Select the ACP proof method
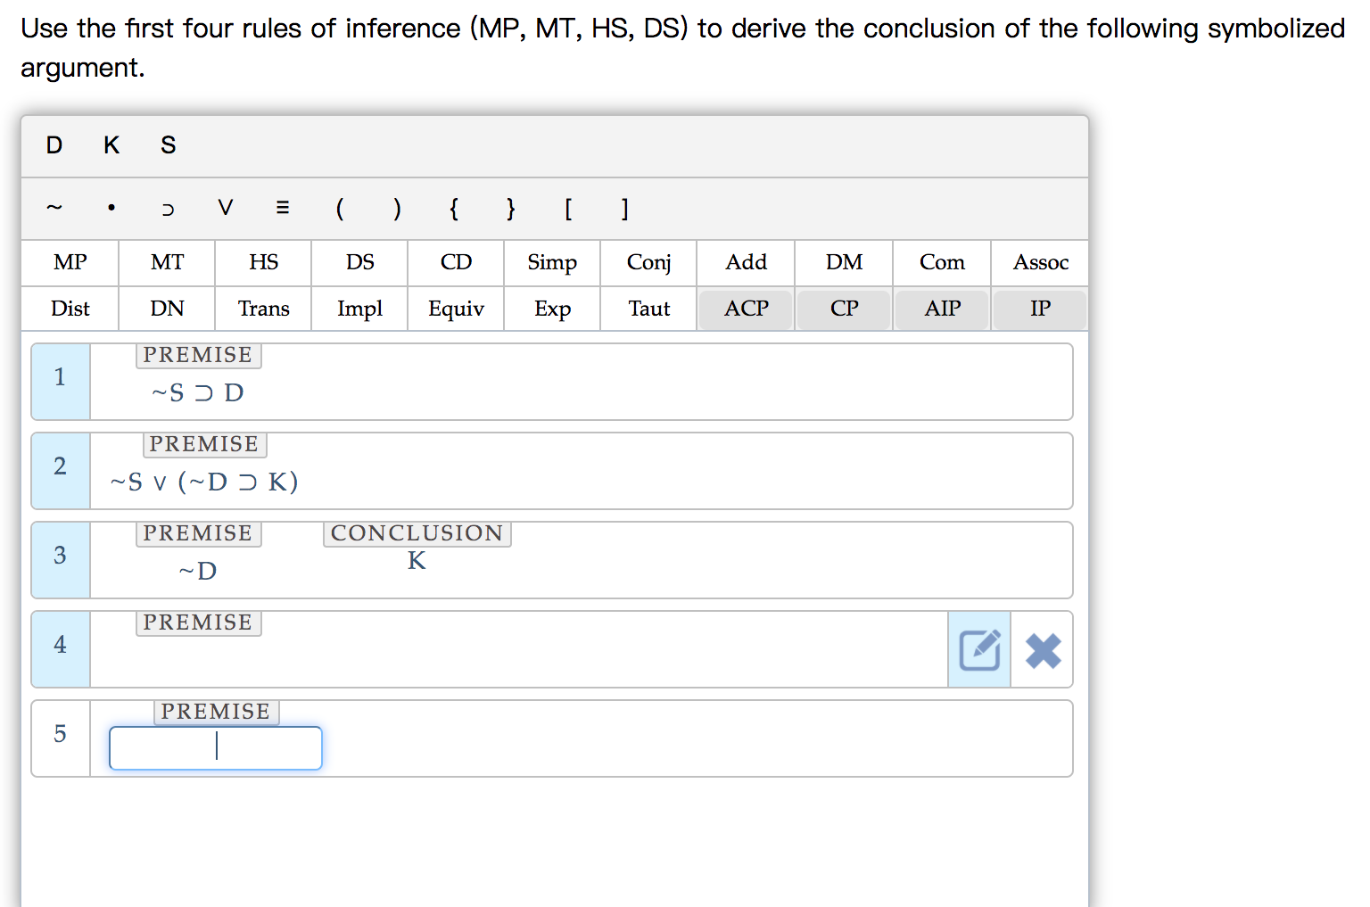Viewport: 1370px width, 907px height. point(746,309)
